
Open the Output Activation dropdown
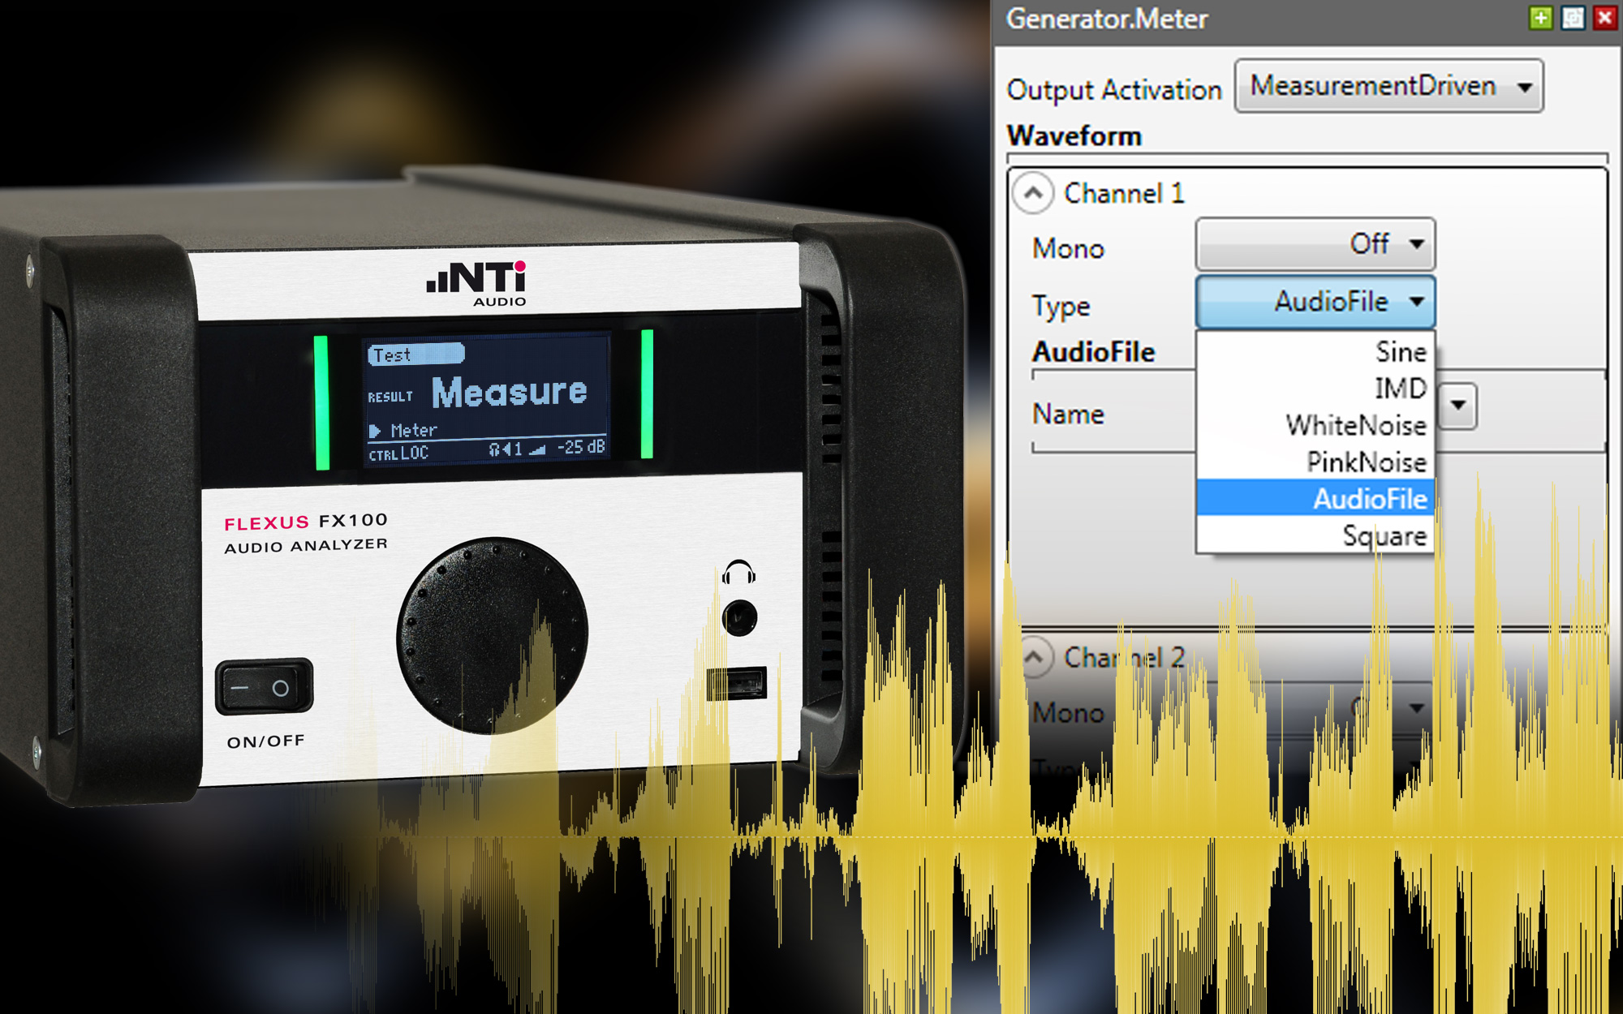coord(1388,86)
